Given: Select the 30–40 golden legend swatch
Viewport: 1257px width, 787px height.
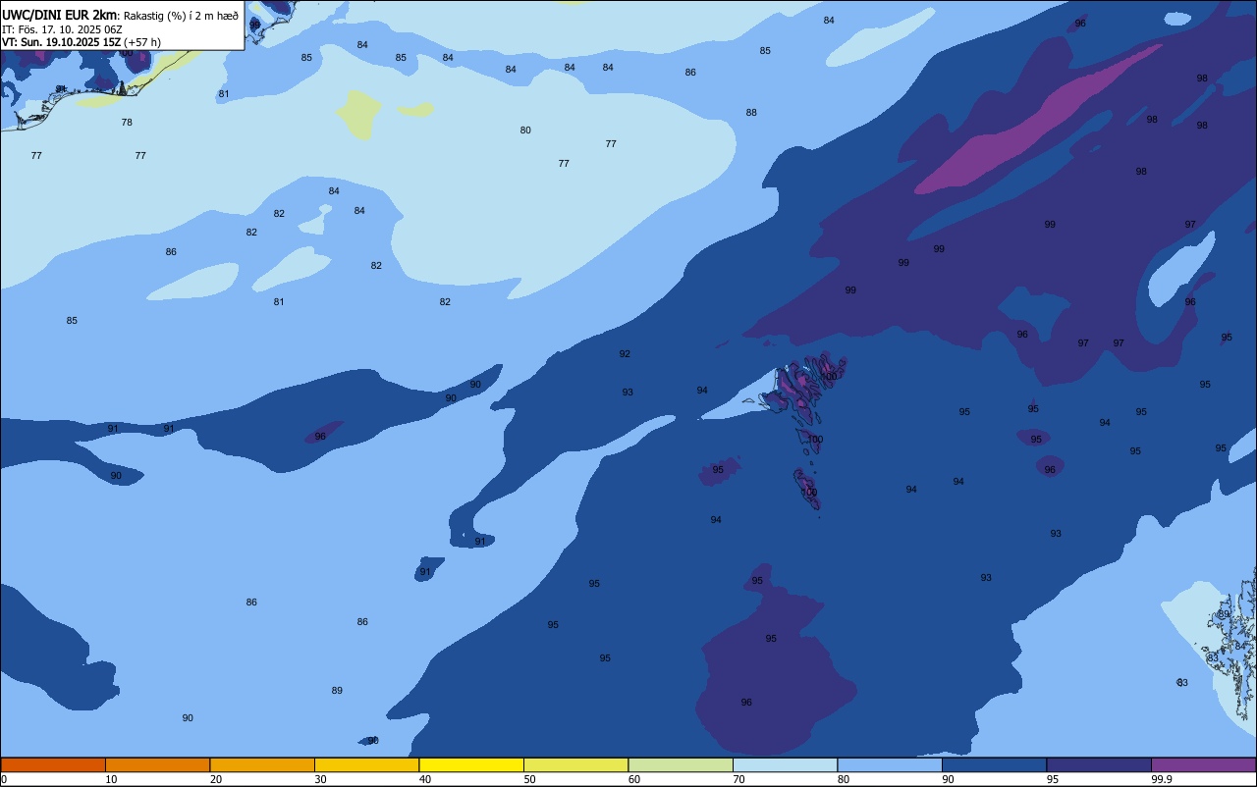Looking at the screenshot, I should point(366,764).
